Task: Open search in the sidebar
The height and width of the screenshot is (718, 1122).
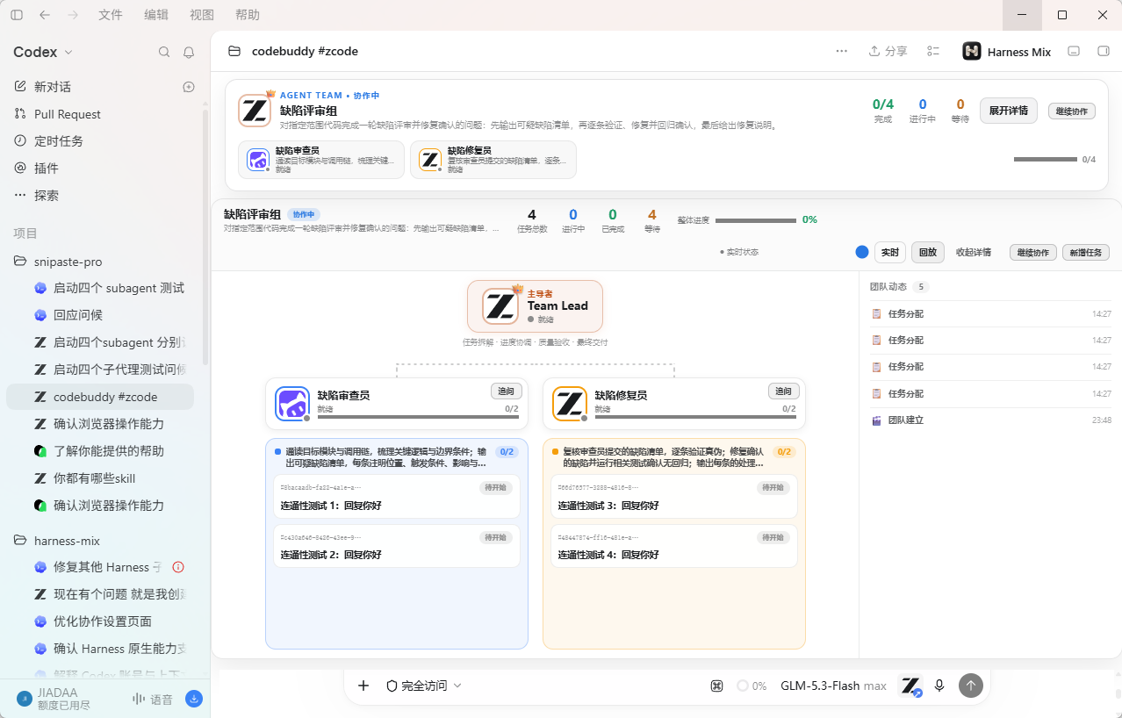Action: coord(164,53)
